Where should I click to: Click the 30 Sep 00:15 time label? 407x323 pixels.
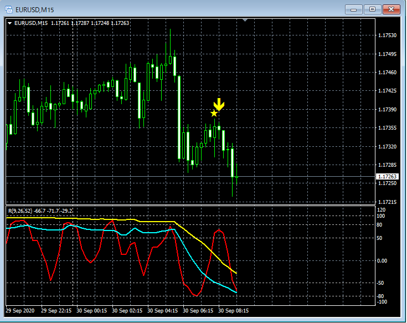point(91,311)
